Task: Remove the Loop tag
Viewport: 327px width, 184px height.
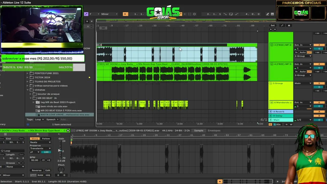Action: coord(43,119)
